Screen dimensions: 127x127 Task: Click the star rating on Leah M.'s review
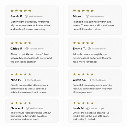pyautogui.click(x=83, y=103)
